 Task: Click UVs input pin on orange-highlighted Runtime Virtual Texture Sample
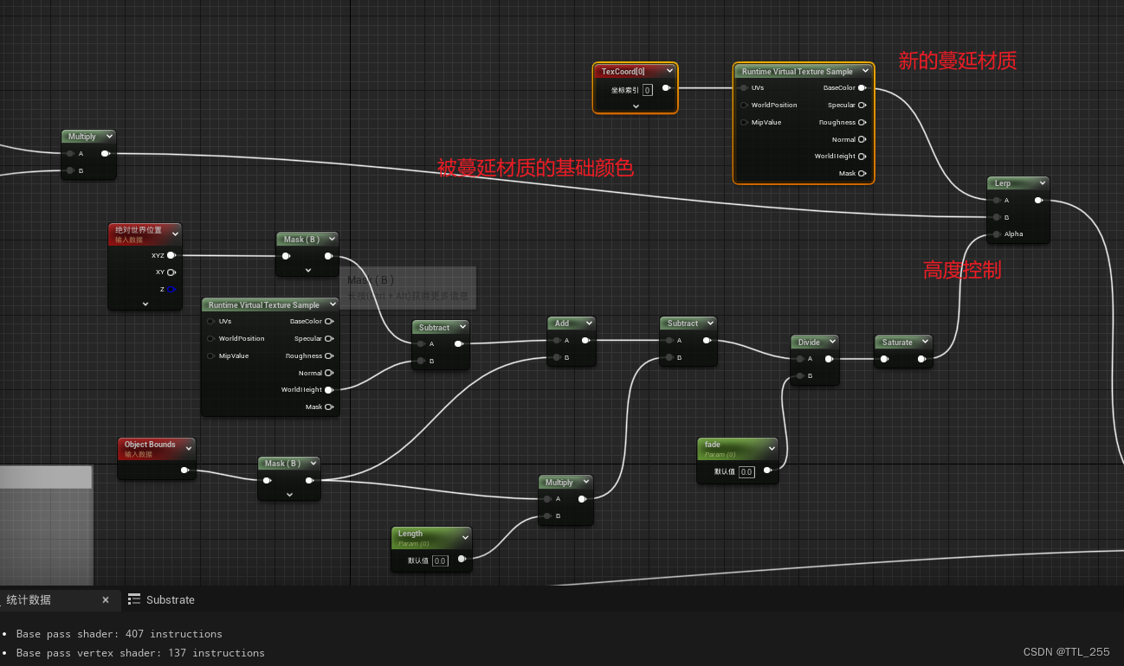[x=744, y=87]
